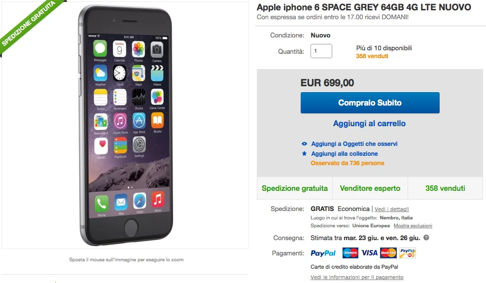Click the eye icon beside Oggetti che osservi
Viewport: 486px width, 283px height.
(x=305, y=144)
